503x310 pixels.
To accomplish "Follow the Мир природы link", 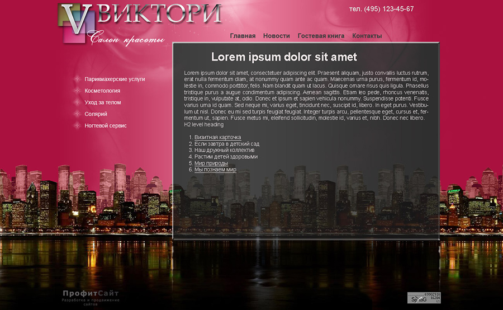I will (211, 163).
